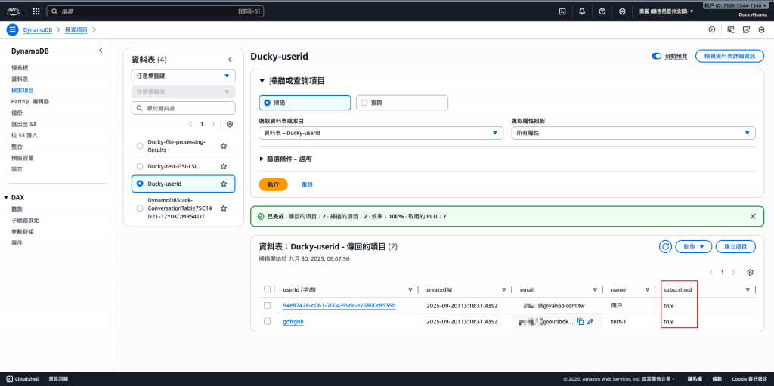Open CloudShell from top navigation bar
This screenshot has height=386, width=774.
[x=562, y=11]
